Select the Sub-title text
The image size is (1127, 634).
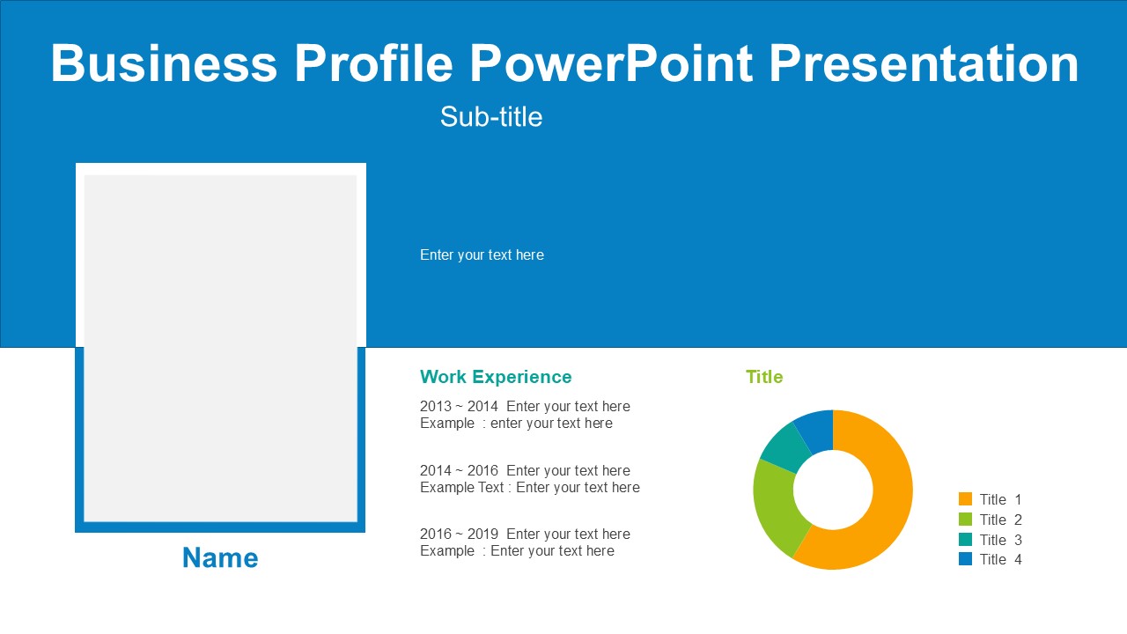click(x=491, y=116)
